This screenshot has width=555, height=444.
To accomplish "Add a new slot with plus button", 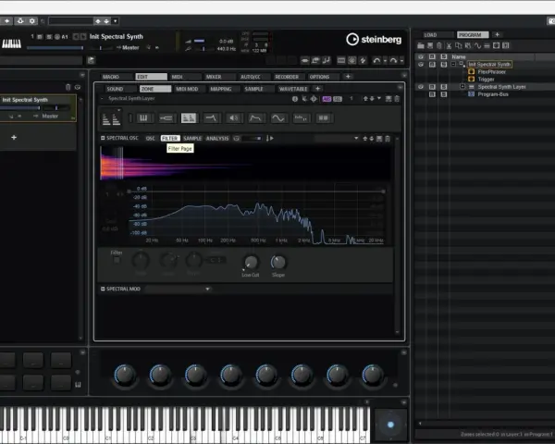I will point(14,138).
